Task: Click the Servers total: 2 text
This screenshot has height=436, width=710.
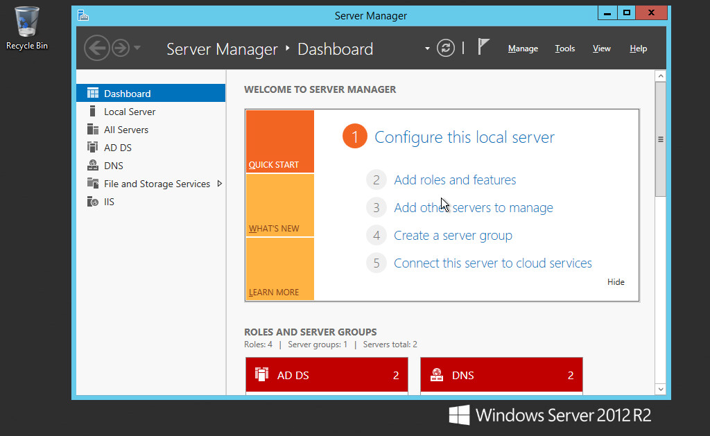Action: point(390,345)
